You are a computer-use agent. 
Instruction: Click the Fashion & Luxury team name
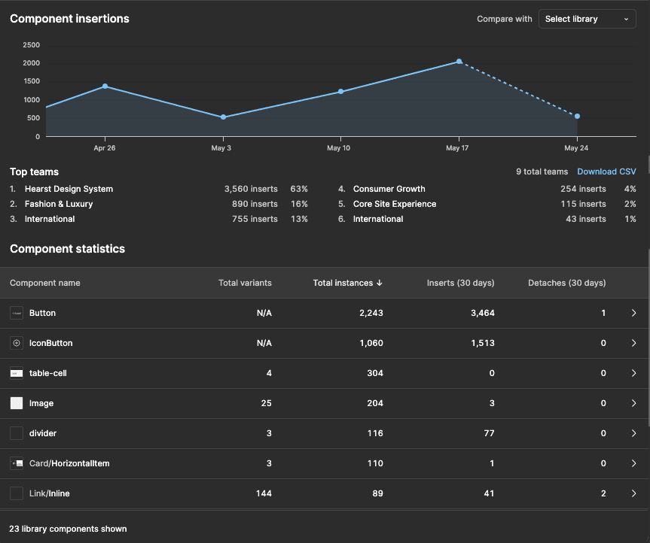pyautogui.click(x=59, y=204)
